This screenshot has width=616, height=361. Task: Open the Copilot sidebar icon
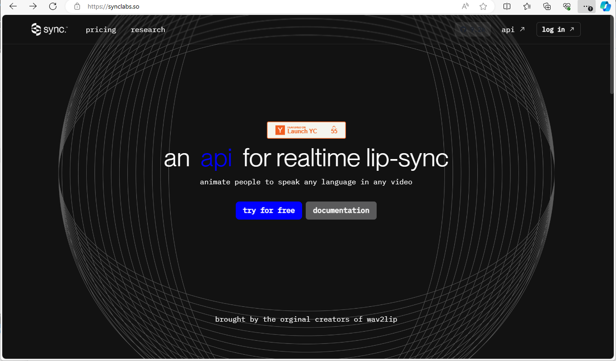605,6
